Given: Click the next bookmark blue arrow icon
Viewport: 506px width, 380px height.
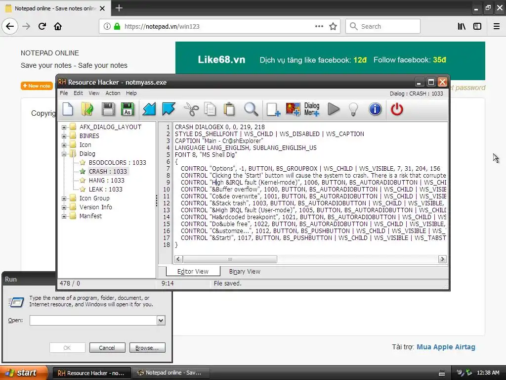Looking at the screenshot, I should click(169, 109).
